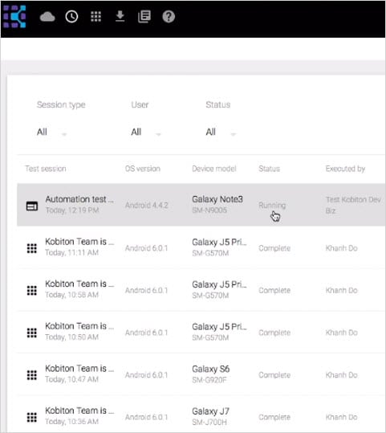Click the Galaxy S6 device model
This screenshot has height=433, width=386.
tap(211, 369)
